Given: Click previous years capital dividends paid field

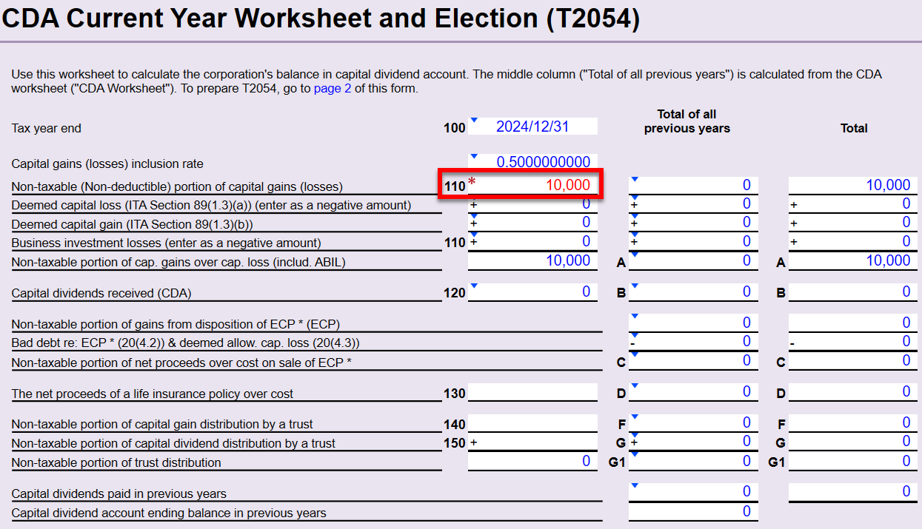Looking at the screenshot, I should tap(693, 491).
